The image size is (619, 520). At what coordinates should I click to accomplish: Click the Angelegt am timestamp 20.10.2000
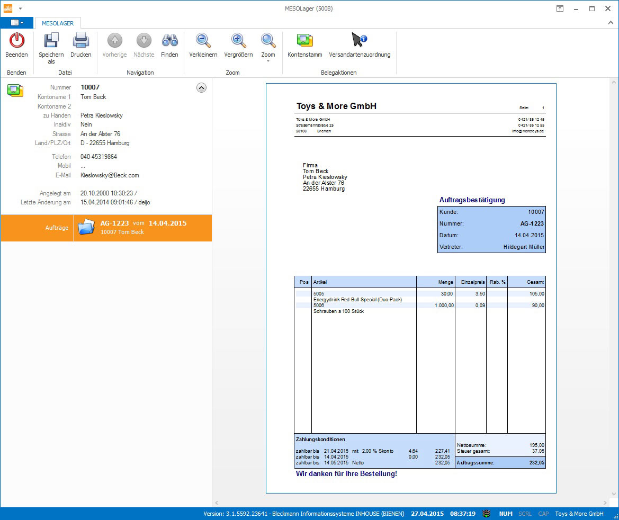(109, 193)
